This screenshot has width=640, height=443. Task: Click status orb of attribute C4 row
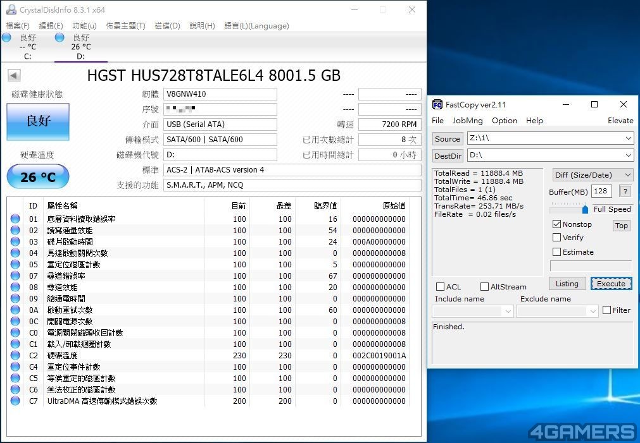point(16,367)
